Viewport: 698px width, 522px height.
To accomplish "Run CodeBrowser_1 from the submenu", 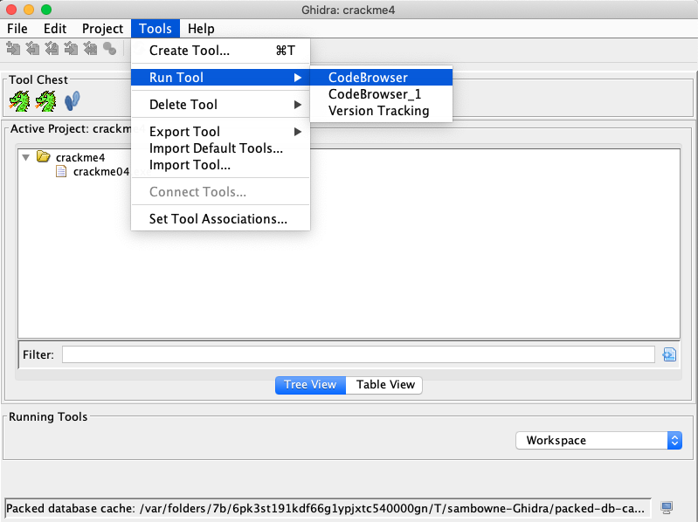I will 382,94.
